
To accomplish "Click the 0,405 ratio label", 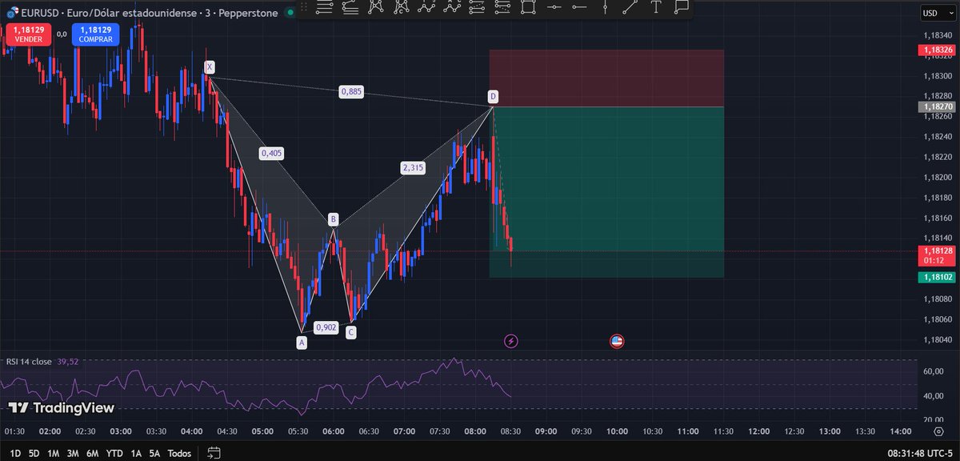I will coord(271,153).
